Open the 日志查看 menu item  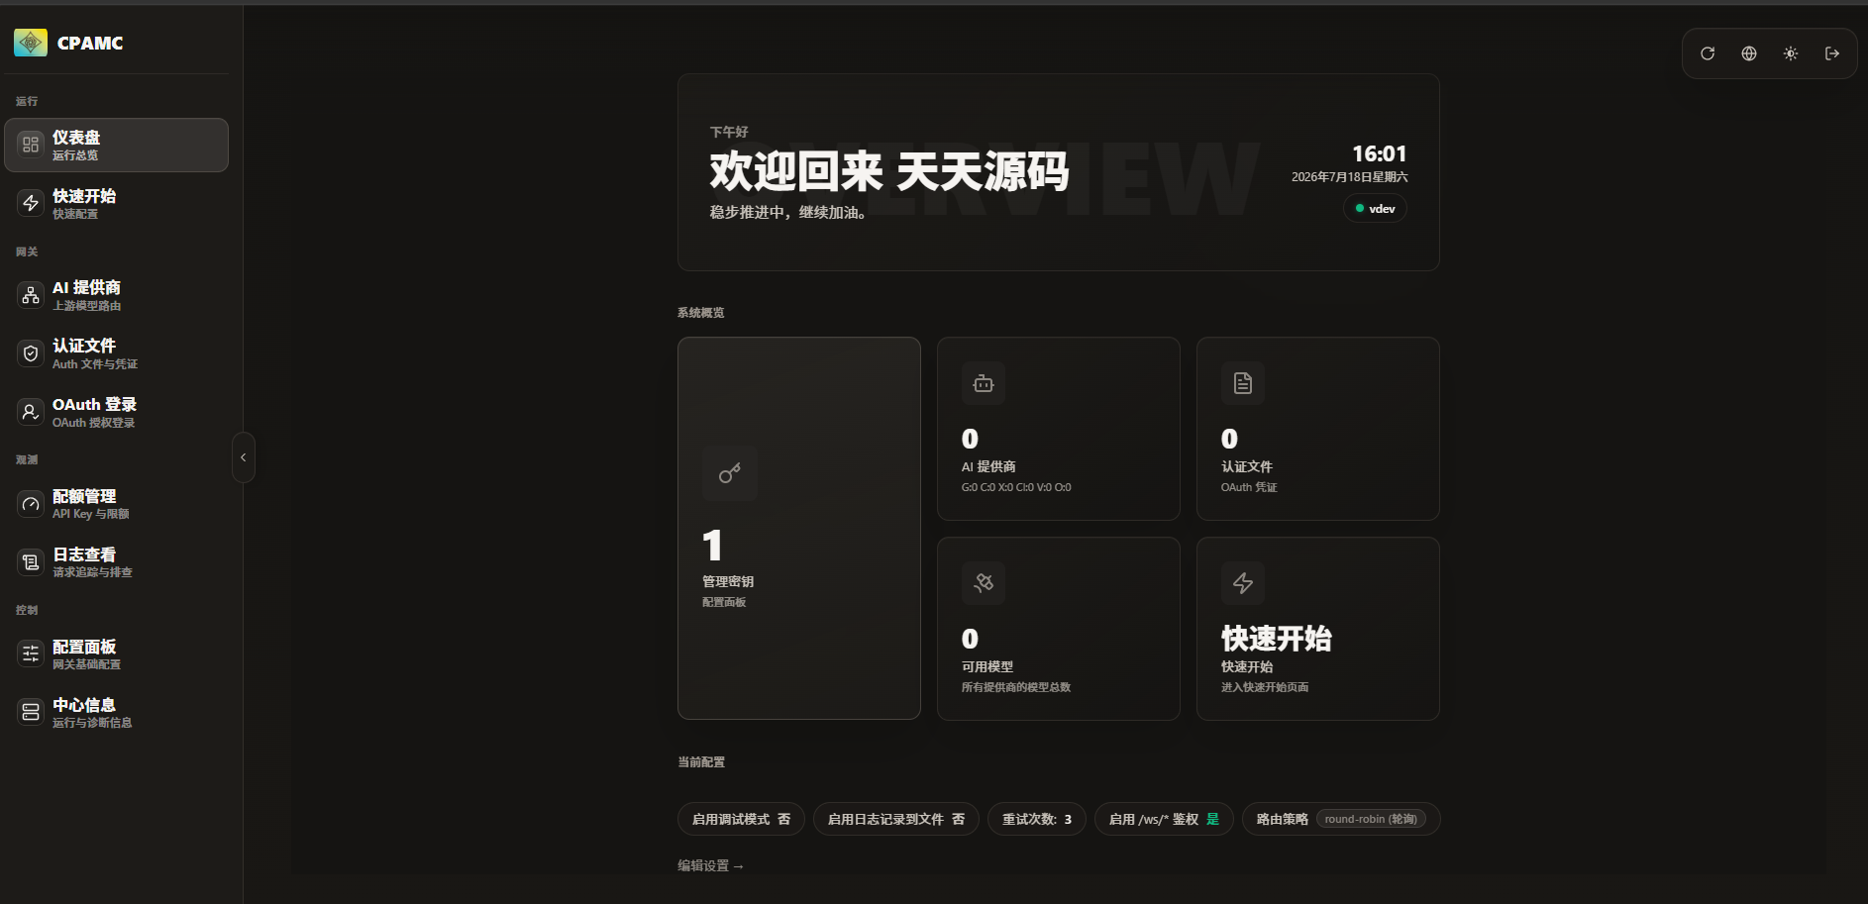[117, 562]
